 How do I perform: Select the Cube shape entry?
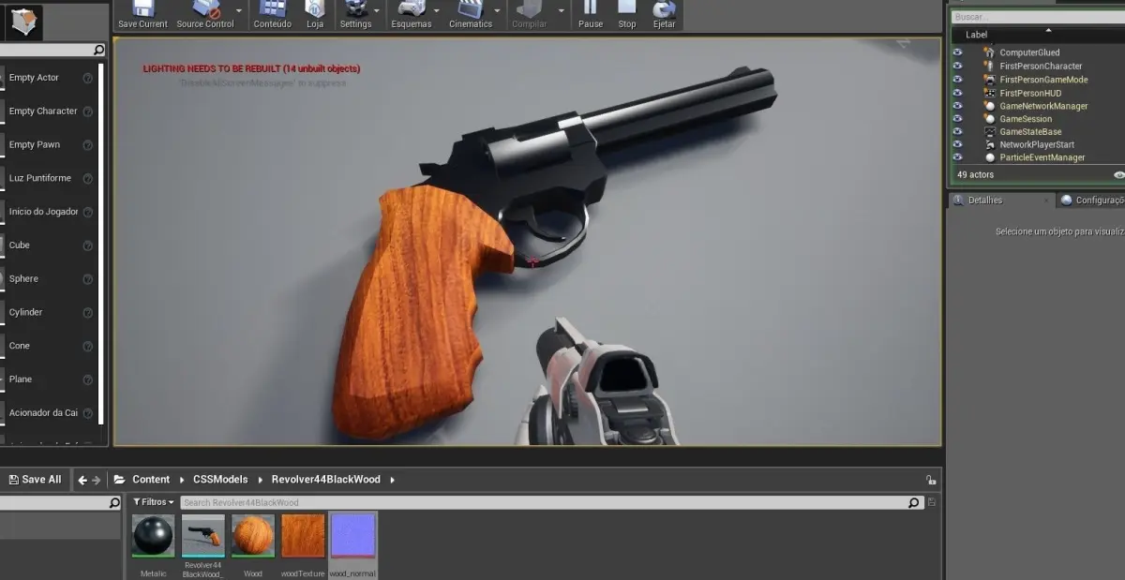(20, 245)
